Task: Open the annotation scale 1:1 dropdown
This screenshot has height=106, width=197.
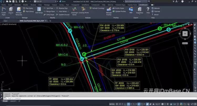Action: (158, 104)
